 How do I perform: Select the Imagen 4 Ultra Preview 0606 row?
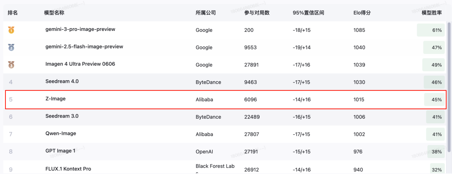(x=225, y=65)
